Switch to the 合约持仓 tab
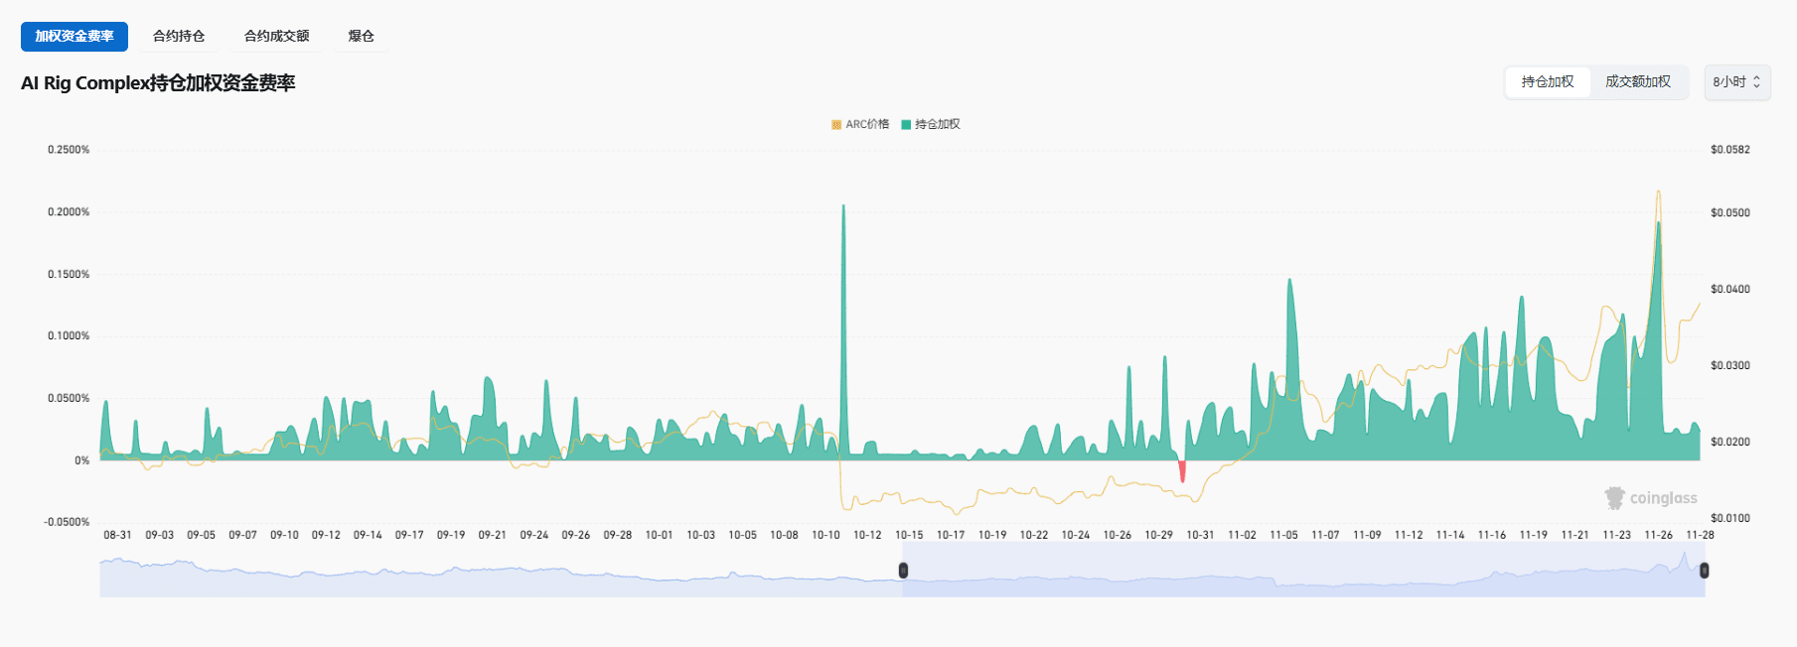Viewport: 1797px width, 647px height. tap(179, 36)
